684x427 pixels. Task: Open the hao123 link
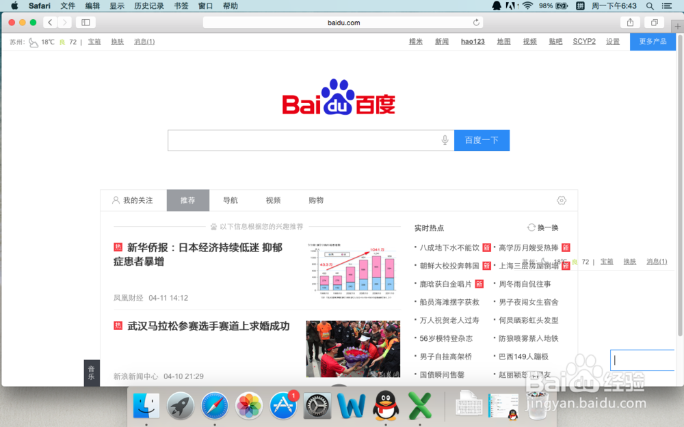click(473, 41)
